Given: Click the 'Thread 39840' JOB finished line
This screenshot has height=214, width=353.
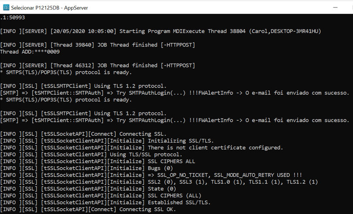Looking at the screenshot, I should click(x=98, y=45).
